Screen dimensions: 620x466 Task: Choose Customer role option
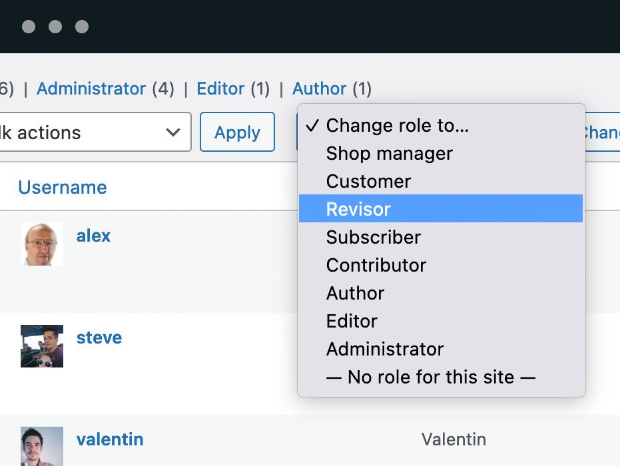point(440,182)
